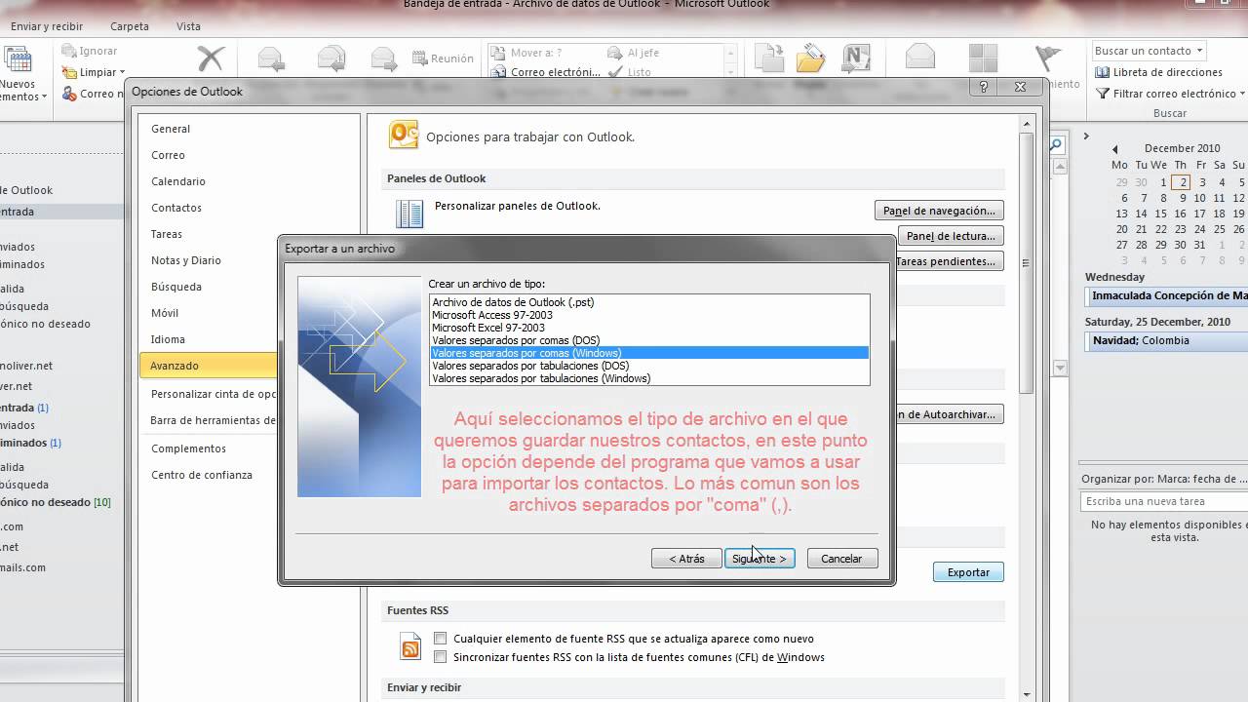Click the unread/read envelope ribbon icon
1248x702 pixels.
click(x=920, y=58)
